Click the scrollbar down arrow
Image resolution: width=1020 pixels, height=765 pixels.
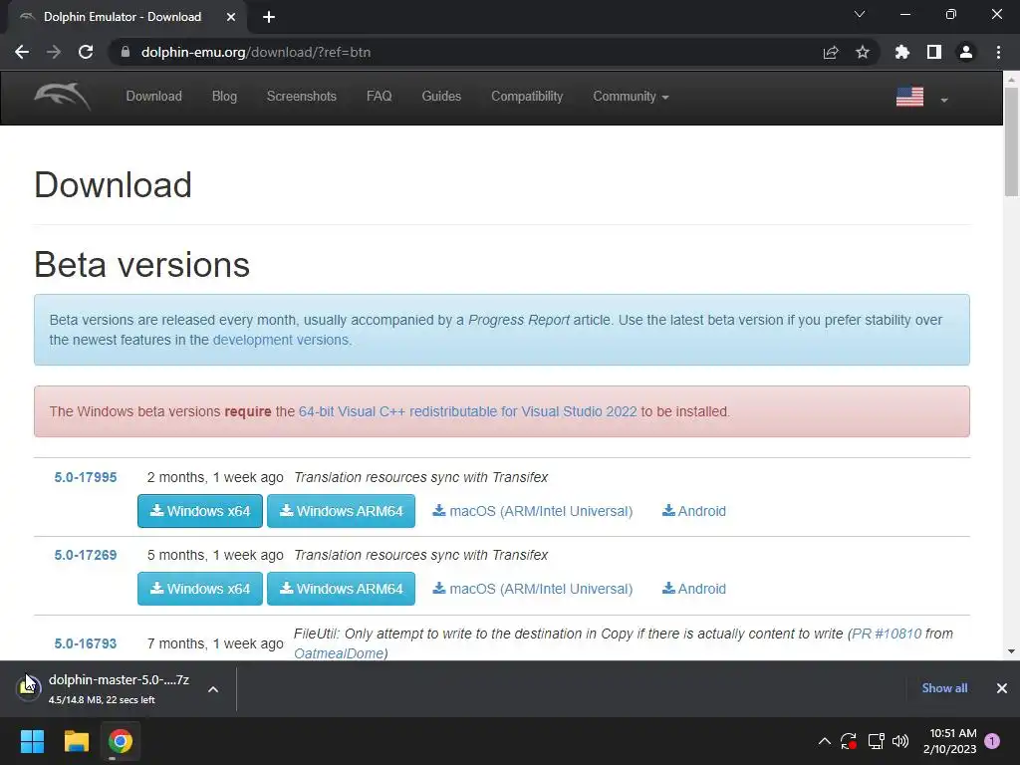coord(1011,651)
